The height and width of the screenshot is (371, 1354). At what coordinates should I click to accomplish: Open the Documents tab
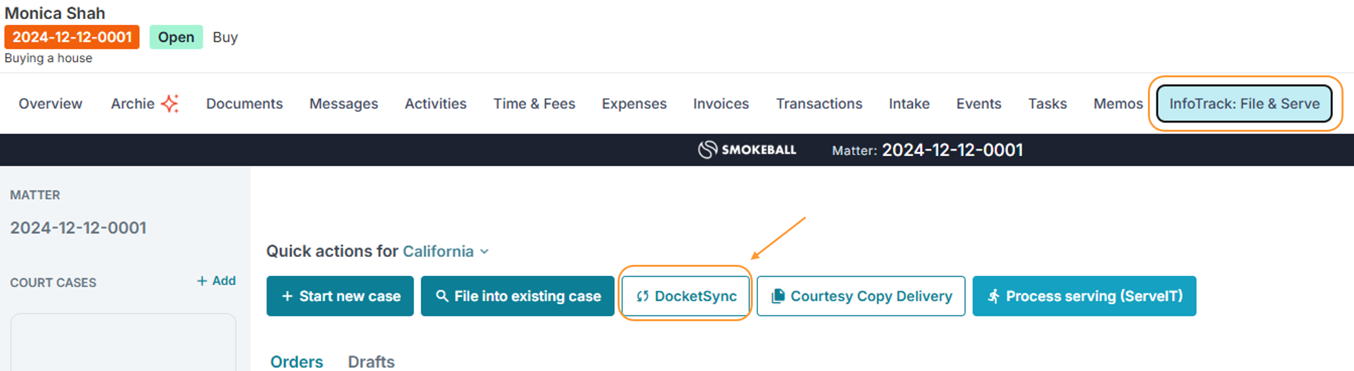pos(244,104)
